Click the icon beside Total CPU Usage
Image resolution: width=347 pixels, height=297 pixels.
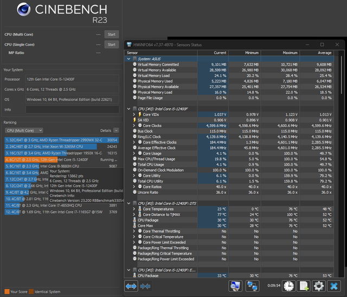tap(134, 164)
